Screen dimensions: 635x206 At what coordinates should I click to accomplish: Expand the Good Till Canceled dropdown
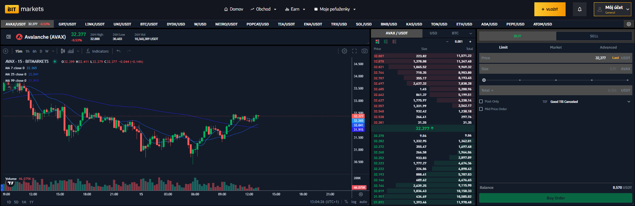pos(628,102)
